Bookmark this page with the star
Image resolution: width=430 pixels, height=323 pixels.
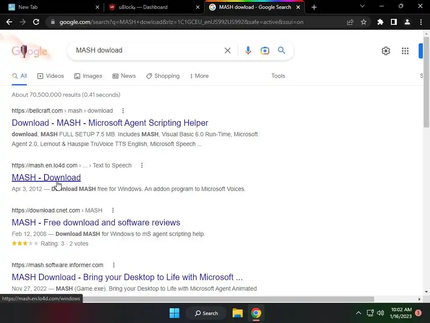[x=364, y=22]
